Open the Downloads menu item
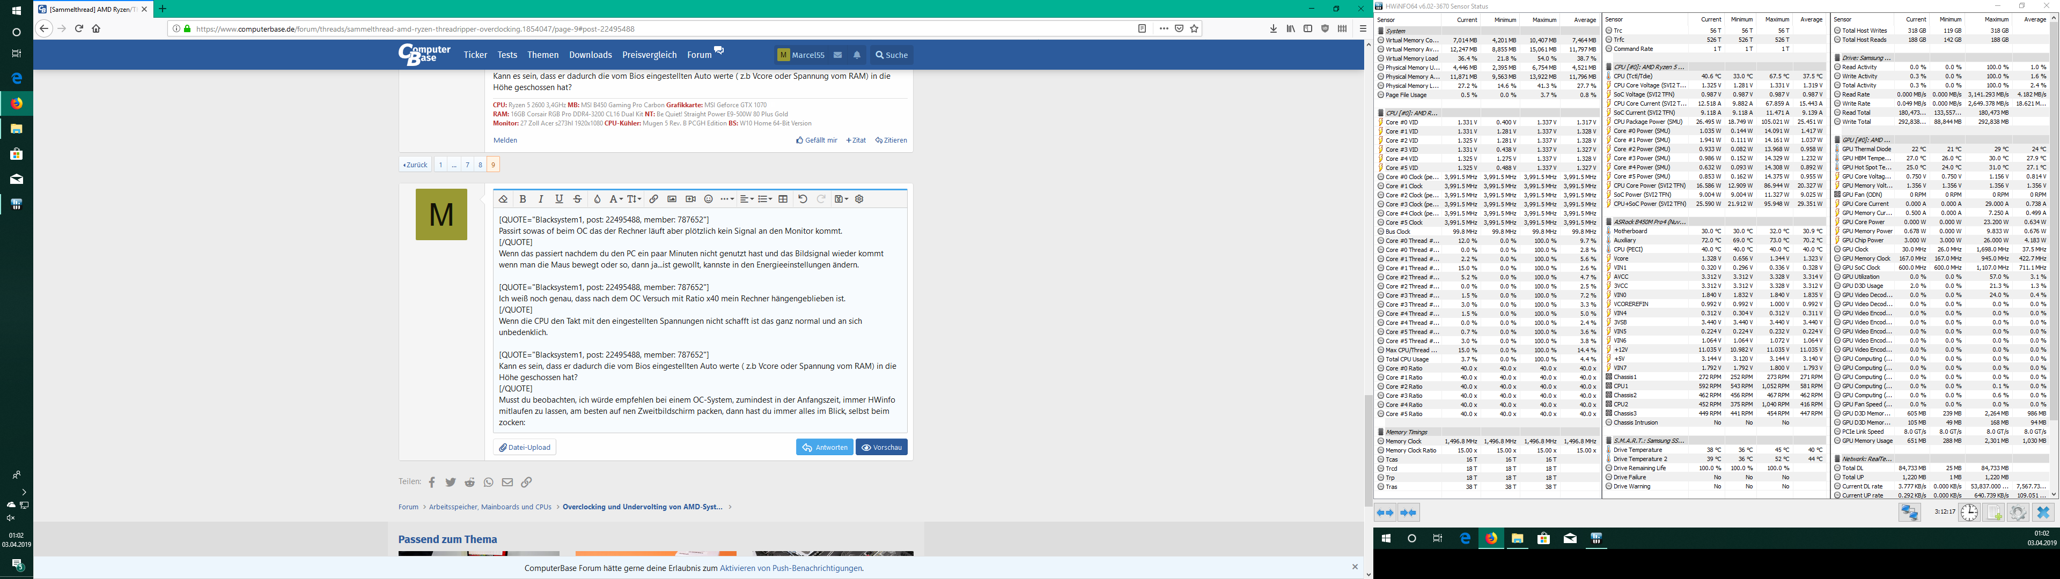This screenshot has height=579, width=2060. pyautogui.click(x=590, y=55)
